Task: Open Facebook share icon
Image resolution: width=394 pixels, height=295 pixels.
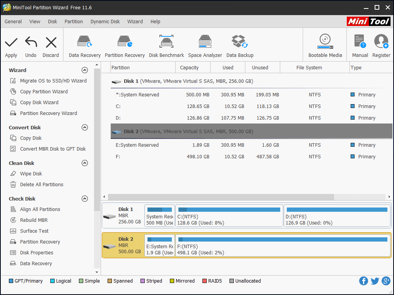Action: click(x=363, y=281)
